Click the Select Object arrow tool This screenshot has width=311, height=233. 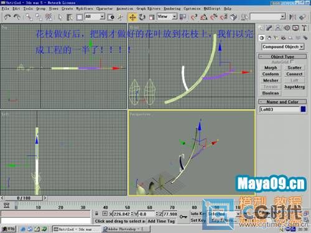[60, 17]
